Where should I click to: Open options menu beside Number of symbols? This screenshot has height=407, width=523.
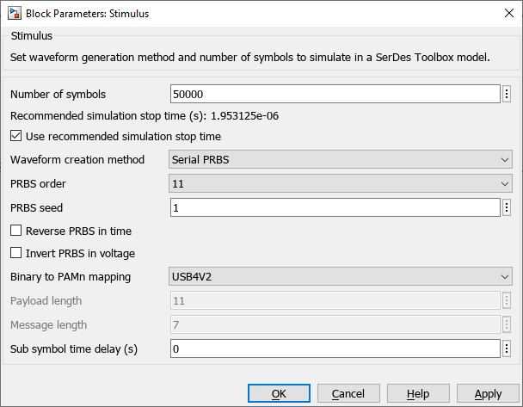coord(508,94)
